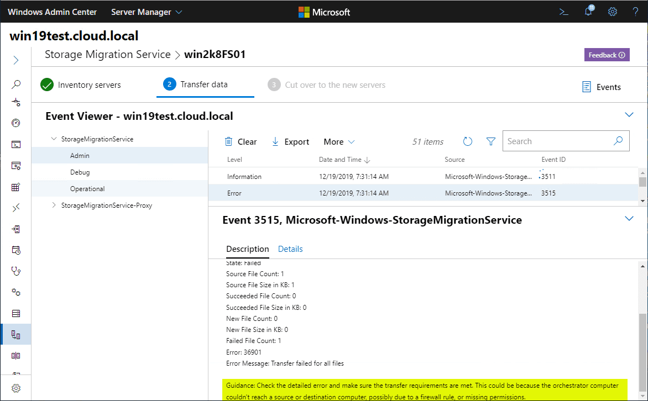648x401 pixels.
Task: Refresh the event list
Action: (x=468, y=142)
